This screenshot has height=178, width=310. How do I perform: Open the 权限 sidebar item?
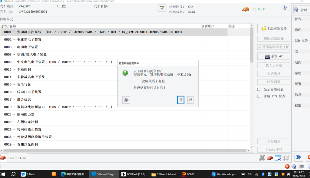click(x=298, y=106)
